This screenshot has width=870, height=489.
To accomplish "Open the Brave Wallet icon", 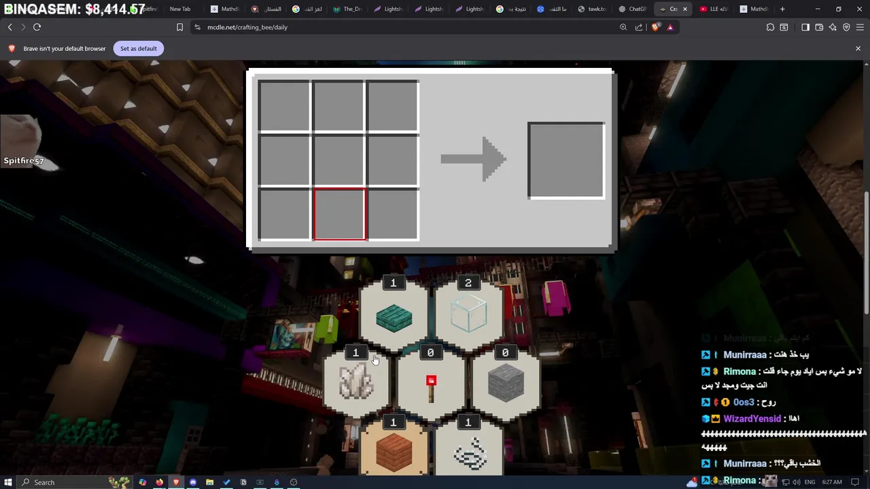I will 819,27.
